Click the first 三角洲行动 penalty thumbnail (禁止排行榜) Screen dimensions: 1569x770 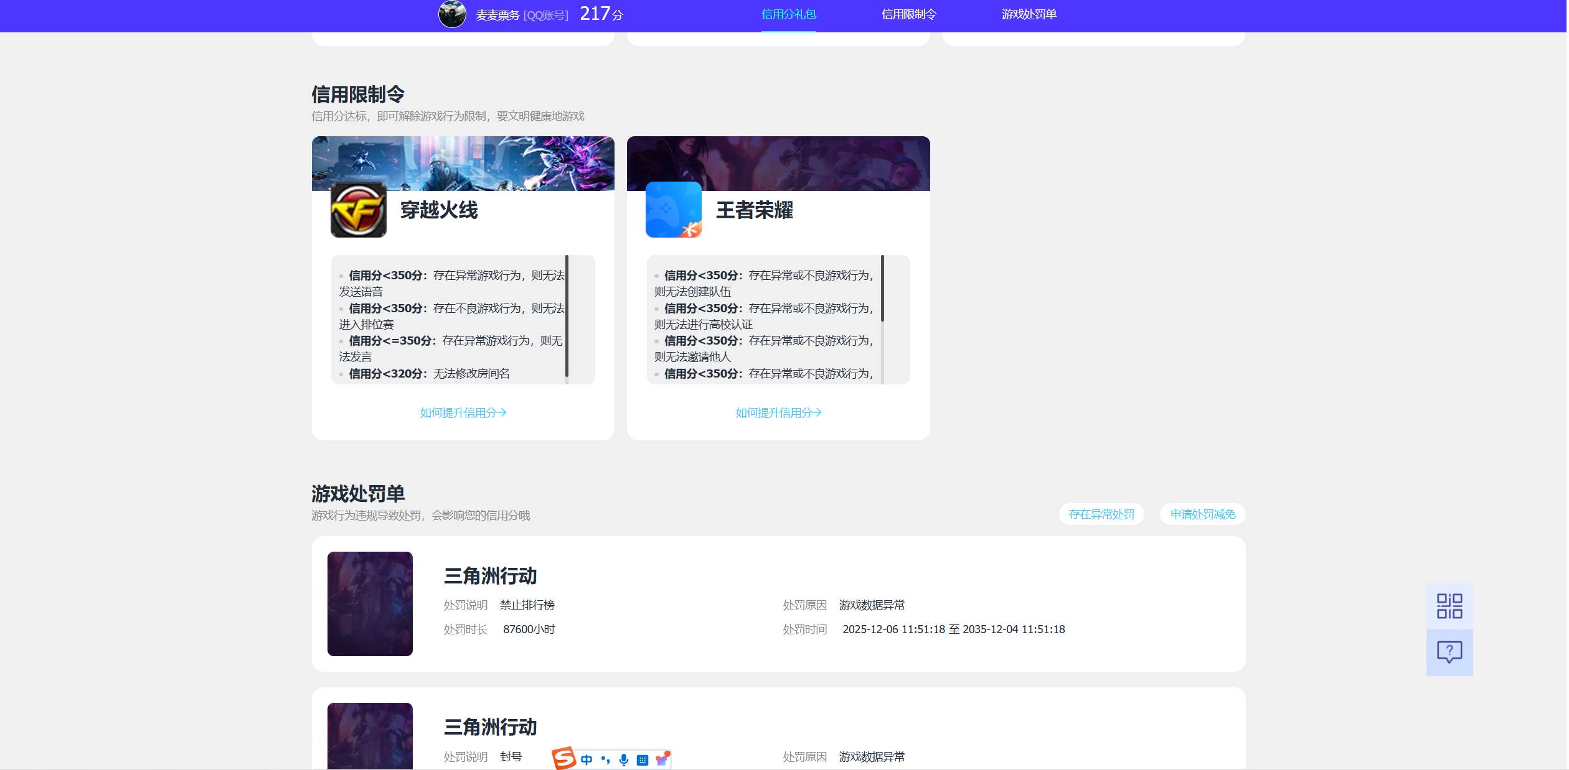370,604
